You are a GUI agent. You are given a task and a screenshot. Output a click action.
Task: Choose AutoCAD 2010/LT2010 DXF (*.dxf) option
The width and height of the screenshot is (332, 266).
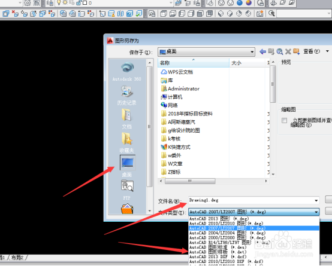coord(254,262)
